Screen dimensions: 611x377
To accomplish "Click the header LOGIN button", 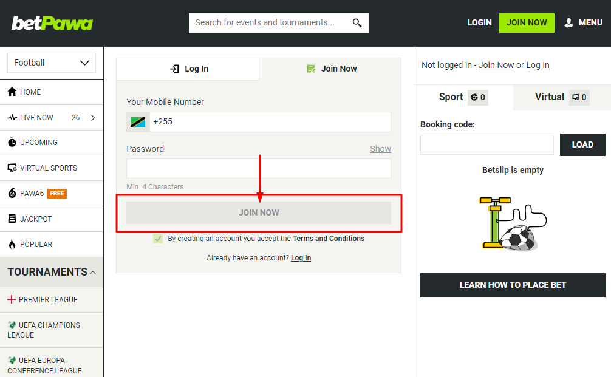I will coord(479,22).
